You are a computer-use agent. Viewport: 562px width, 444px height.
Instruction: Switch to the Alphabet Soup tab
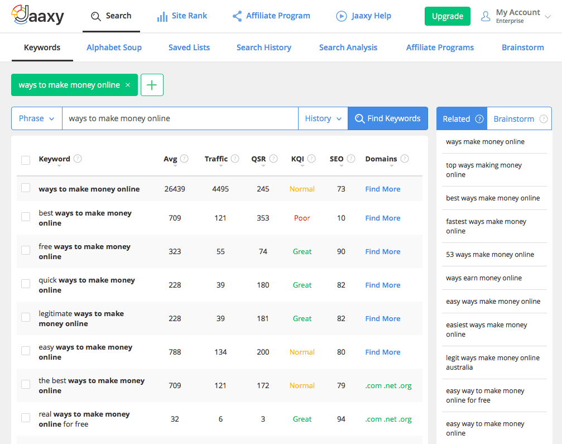click(114, 47)
